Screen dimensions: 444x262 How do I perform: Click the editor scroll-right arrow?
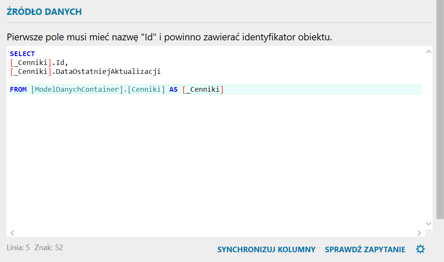[x=419, y=233]
